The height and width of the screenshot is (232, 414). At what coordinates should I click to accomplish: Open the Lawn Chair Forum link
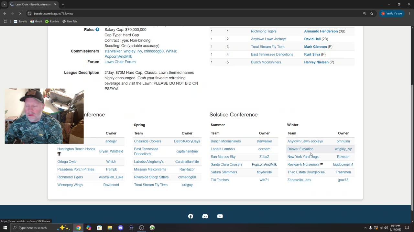(120, 62)
